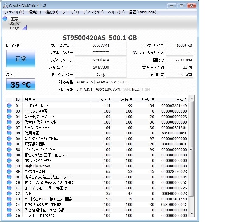The image size is (249, 222).
Task: Click the 7200 RPM rotation value
Action: click(x=180, y=60)
